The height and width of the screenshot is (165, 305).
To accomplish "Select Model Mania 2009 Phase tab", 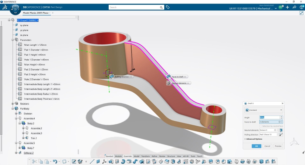I will tap(36, 13).
